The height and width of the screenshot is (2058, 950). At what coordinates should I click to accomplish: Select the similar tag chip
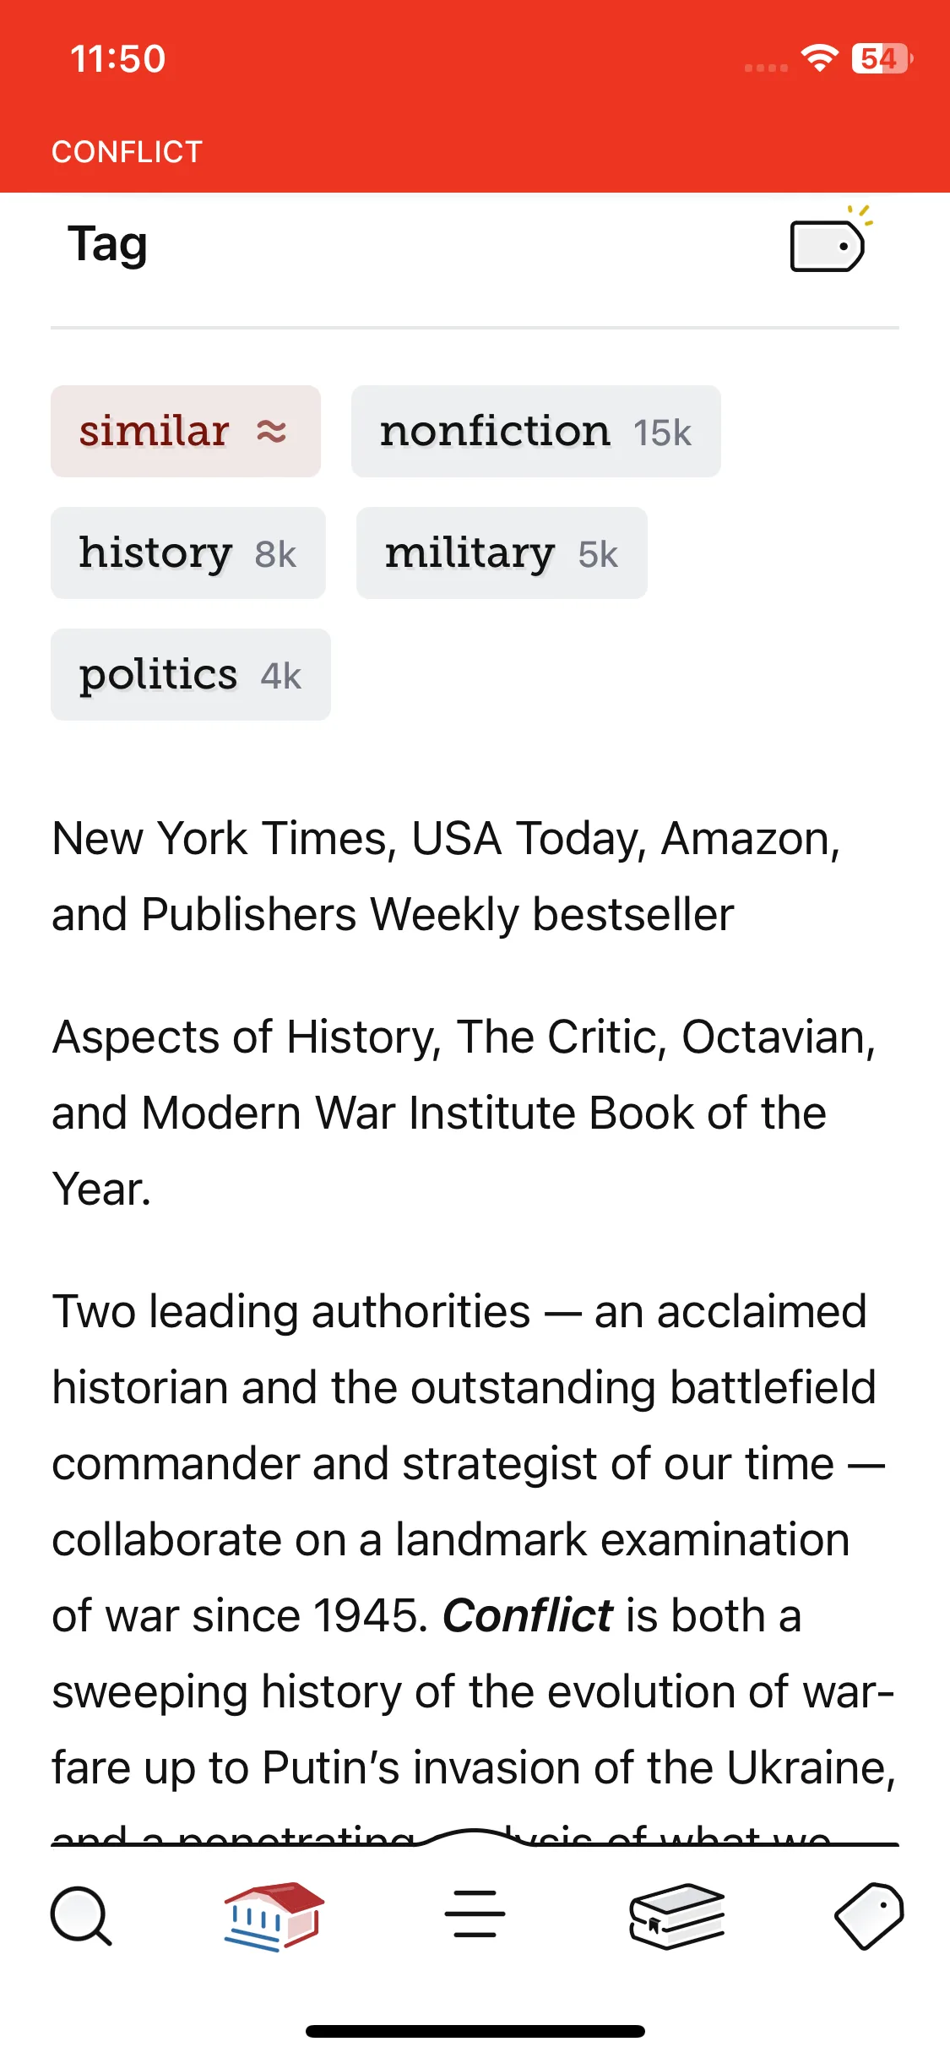(186, 432)
